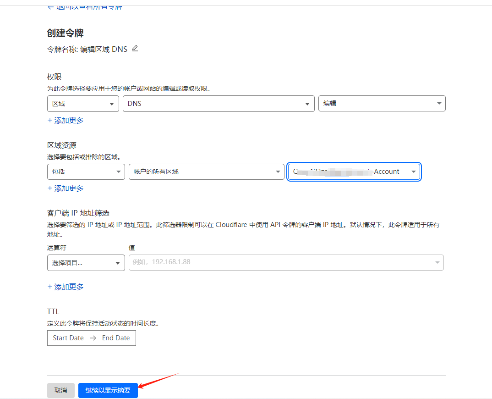492x399 pixels.
Task: Click the caret arrow on the Account selector
Action: [x=414, y=172]
